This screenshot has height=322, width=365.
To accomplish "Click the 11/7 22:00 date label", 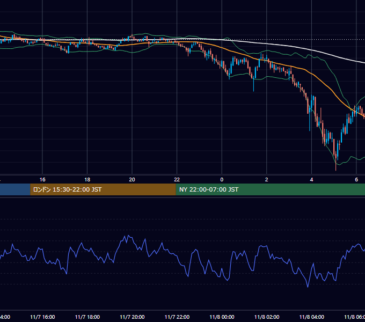I will (177, 317).
